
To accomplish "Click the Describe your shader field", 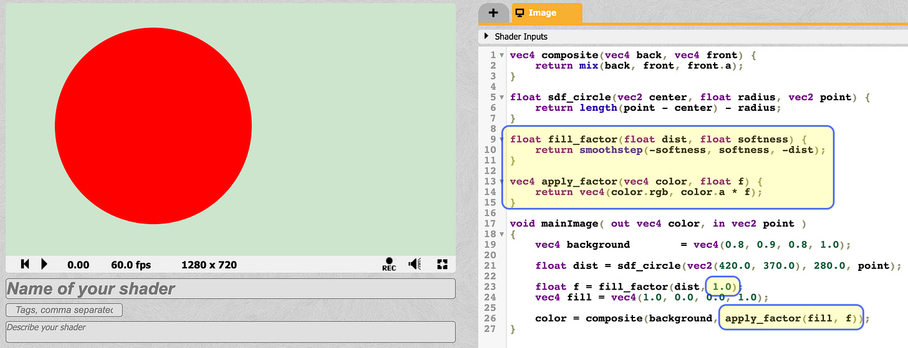I will [231, 331].
